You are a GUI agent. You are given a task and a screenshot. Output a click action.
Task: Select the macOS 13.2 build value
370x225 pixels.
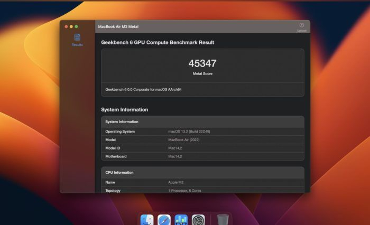tap(189, 132)
